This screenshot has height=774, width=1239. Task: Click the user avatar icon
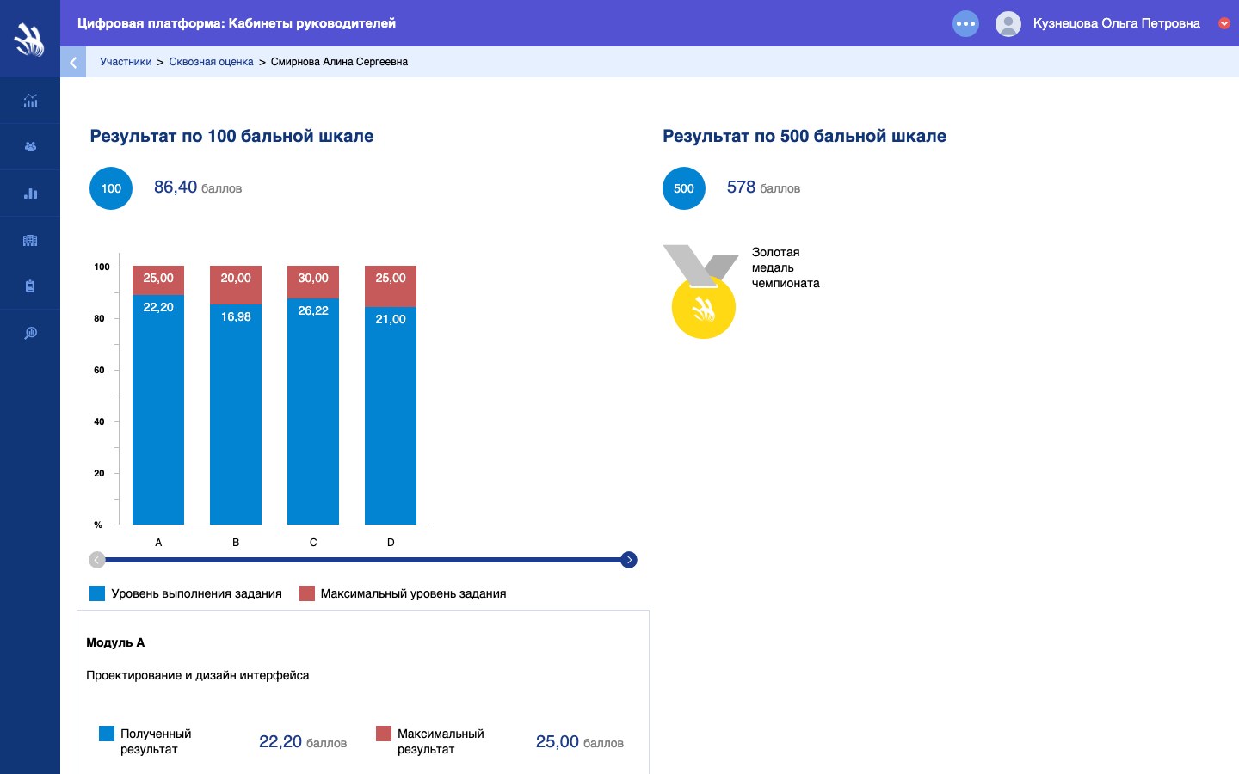coord(1008,23)
